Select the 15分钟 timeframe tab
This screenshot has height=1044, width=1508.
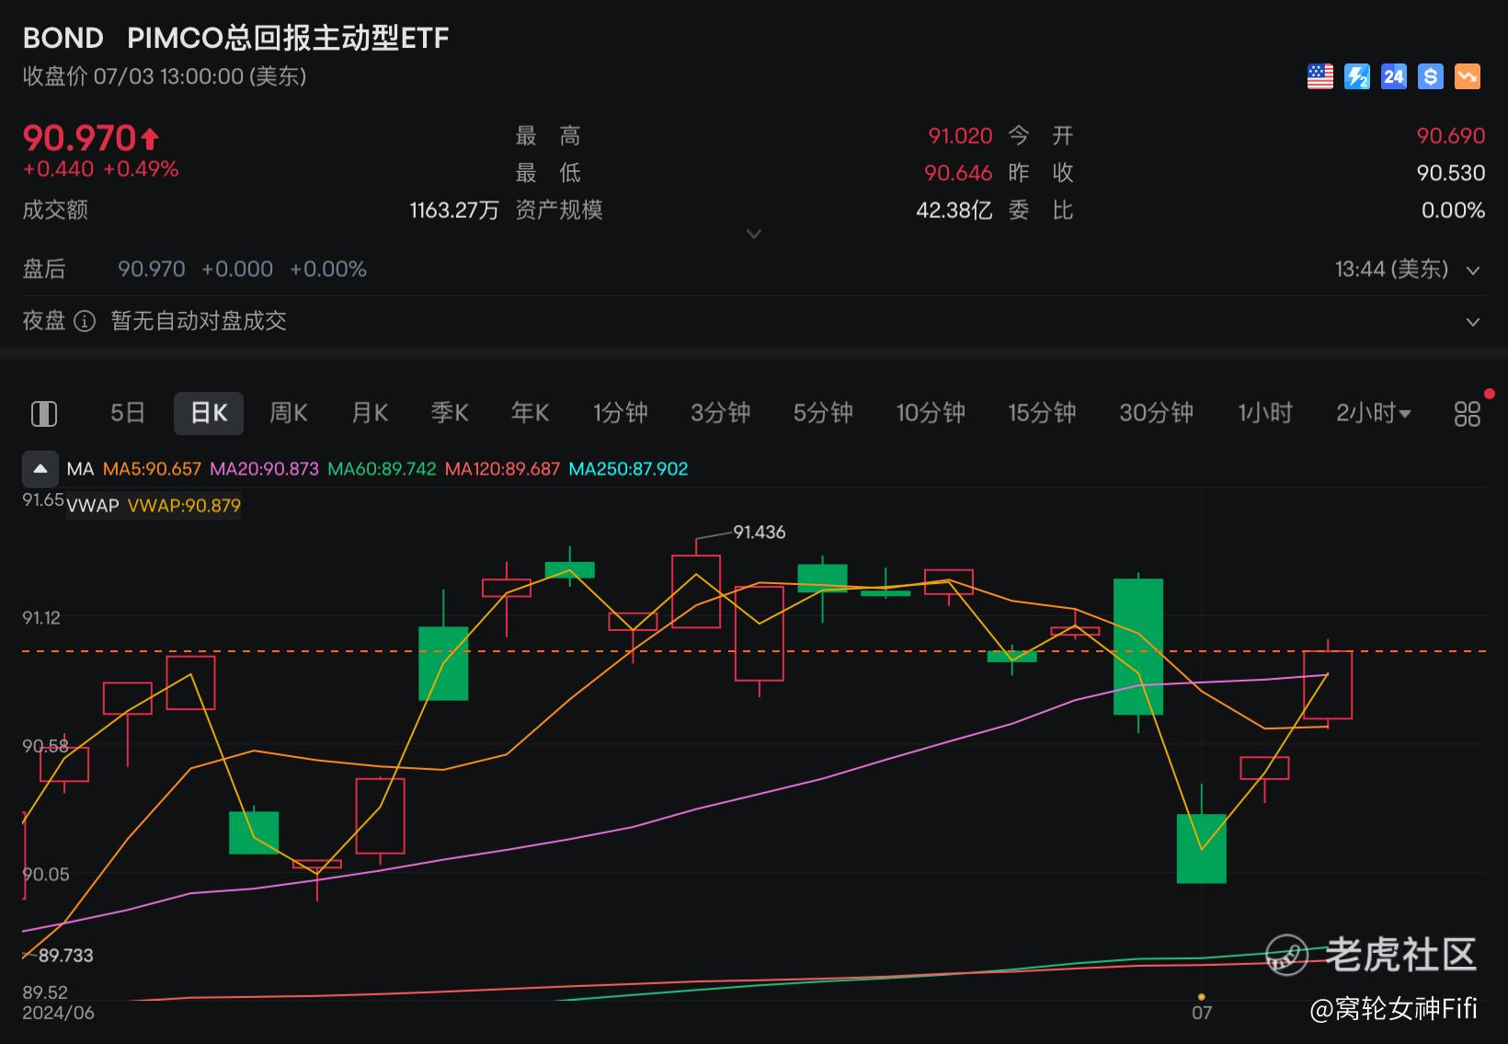pyautogui.click(x=1042, y=413)
